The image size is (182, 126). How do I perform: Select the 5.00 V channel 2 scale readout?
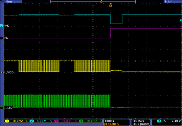[x=41, y=121]
